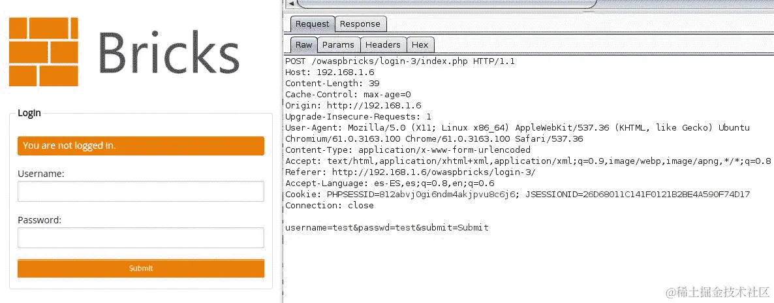Click the Password input field
The width and height of the screenshot is (774, 303).
141,238
